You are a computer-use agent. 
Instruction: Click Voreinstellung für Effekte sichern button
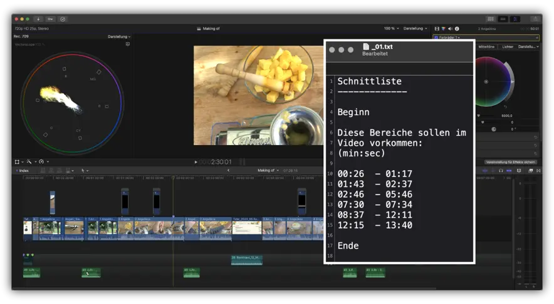tap(511, 162)
